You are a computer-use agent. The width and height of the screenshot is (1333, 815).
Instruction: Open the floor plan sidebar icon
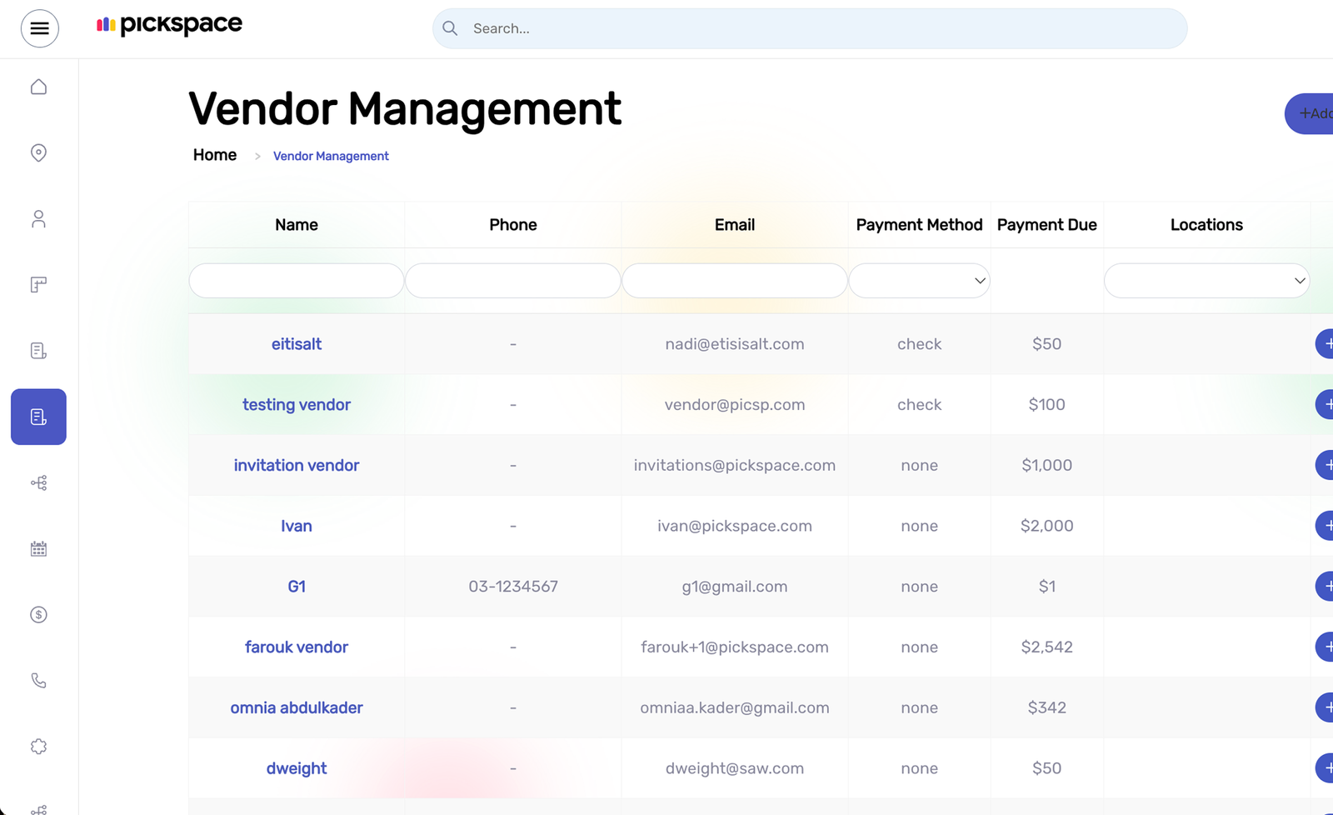coord(38,285)
